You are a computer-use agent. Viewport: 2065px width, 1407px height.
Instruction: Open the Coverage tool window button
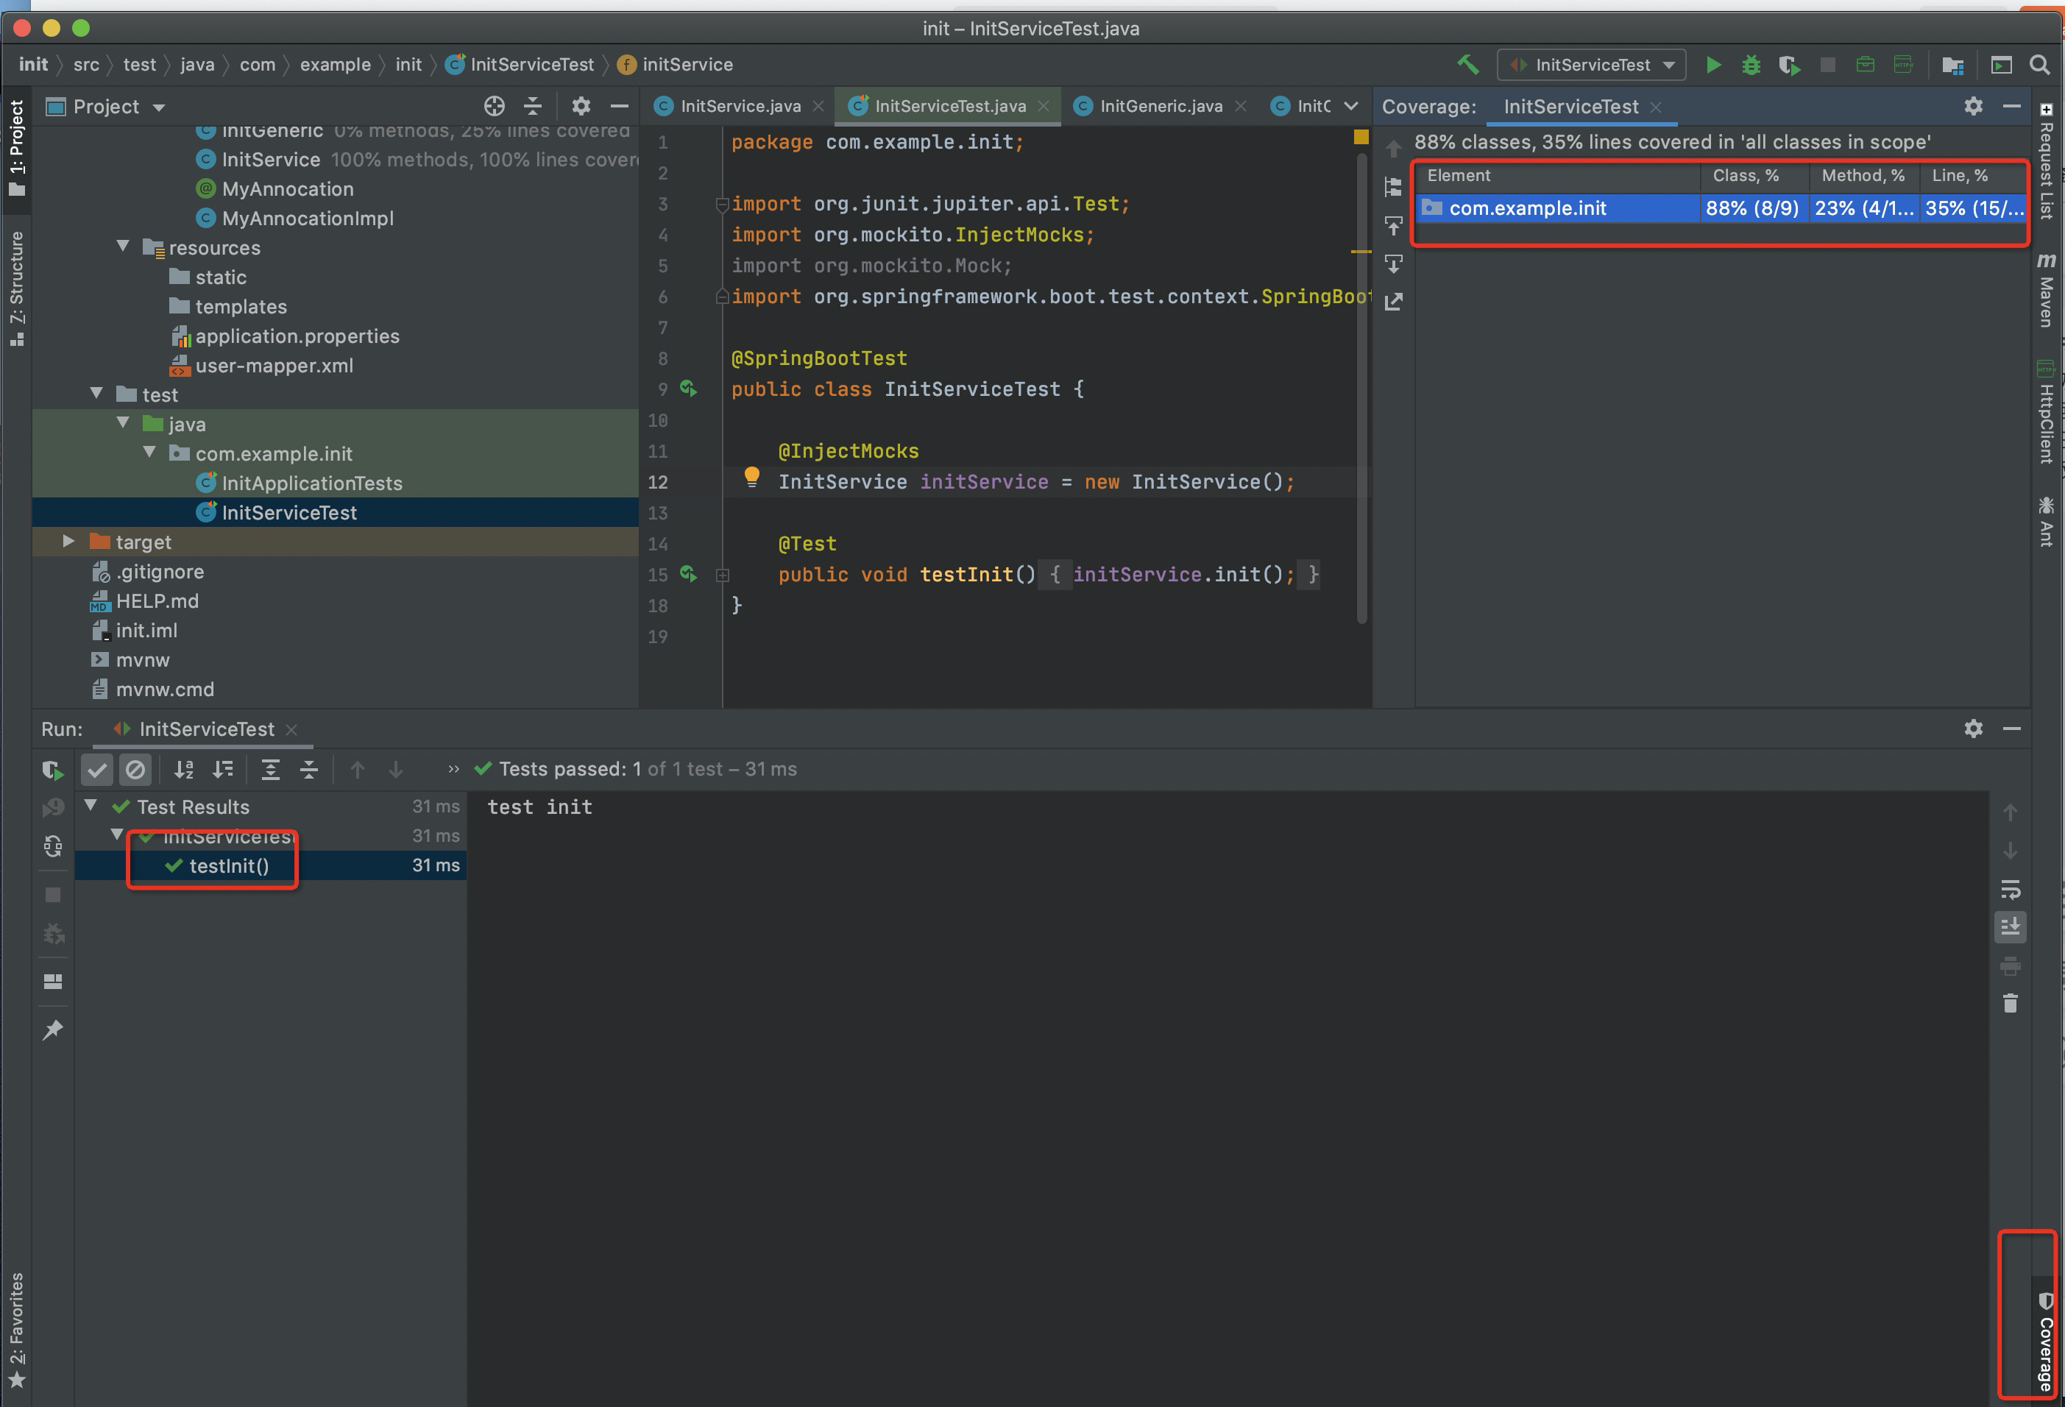pos(2044,1342)
